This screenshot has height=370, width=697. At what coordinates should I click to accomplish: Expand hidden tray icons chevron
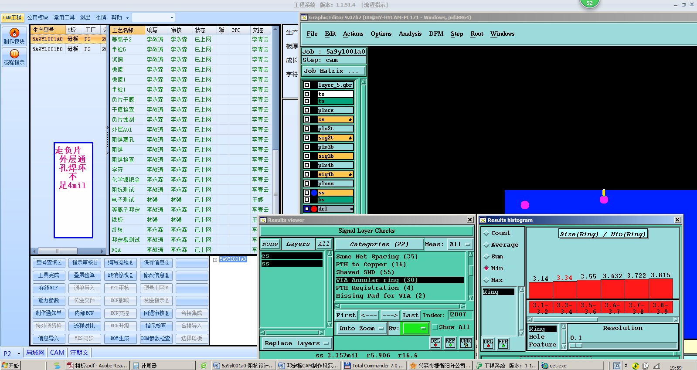pos(626,366)
